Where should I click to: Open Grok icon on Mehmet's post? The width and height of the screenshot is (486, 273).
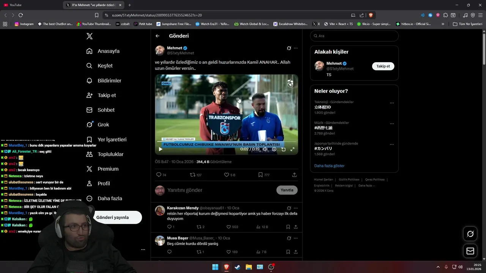289,48
